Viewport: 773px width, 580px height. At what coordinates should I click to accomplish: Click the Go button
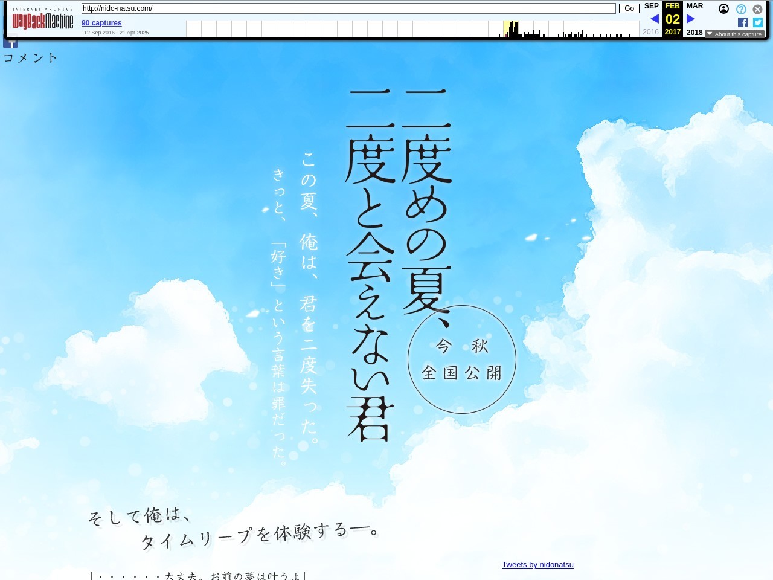[x=629, y=8]
